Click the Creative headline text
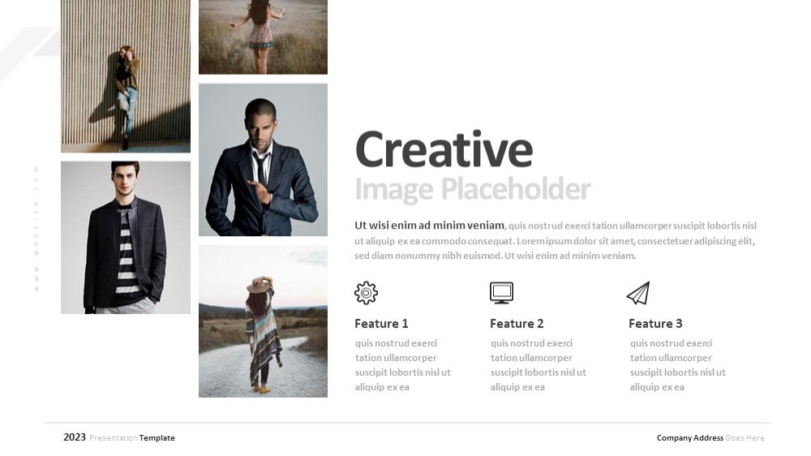Screen dimensions: 811x456 444,149
